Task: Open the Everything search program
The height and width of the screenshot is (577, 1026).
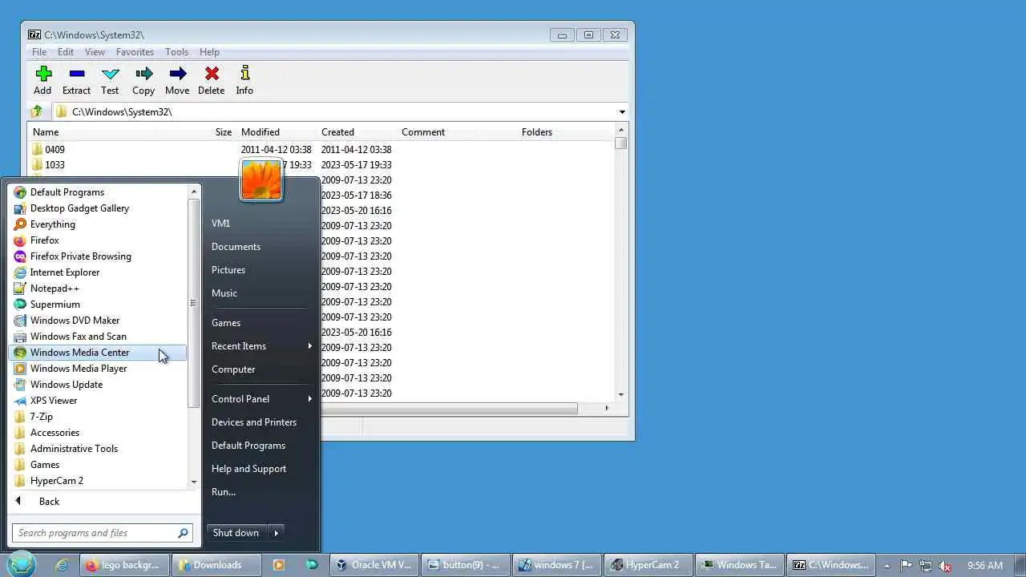Action: [x=97, y=224]
